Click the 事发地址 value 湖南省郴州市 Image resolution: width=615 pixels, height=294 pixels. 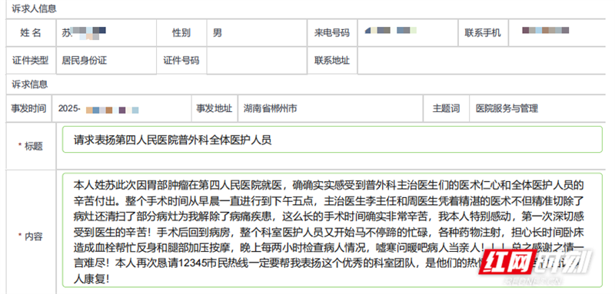271,108
